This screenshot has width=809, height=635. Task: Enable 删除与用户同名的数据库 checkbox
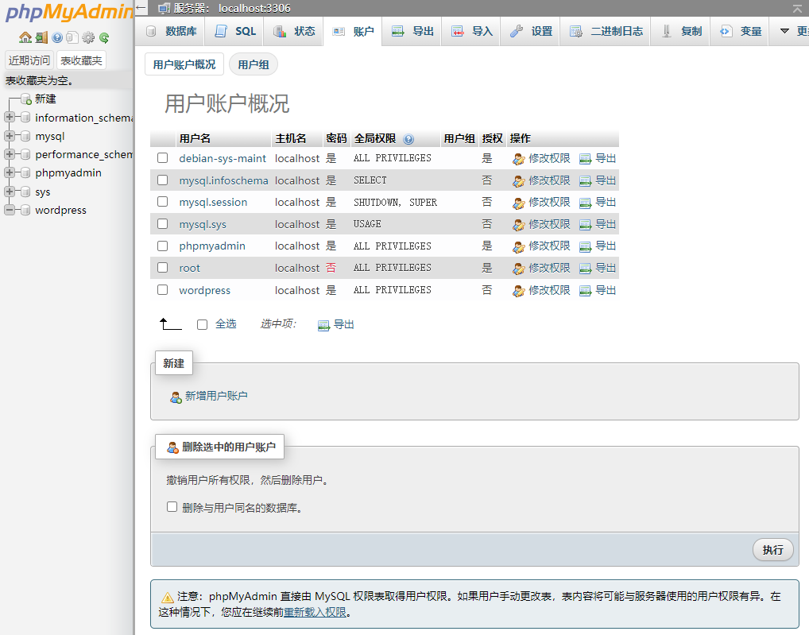tap(172, 507)
